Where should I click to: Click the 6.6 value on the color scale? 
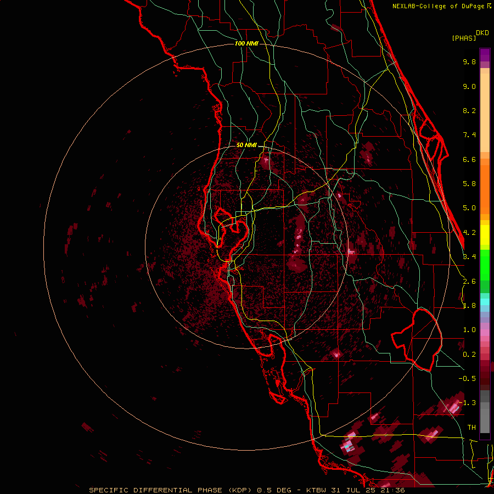point(469,159)
